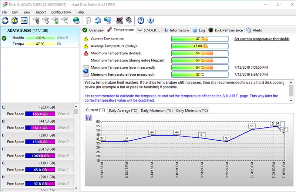The image size is (296, 192).
Task: Click the report document toolbar icon
Action: tap(88, 20)
